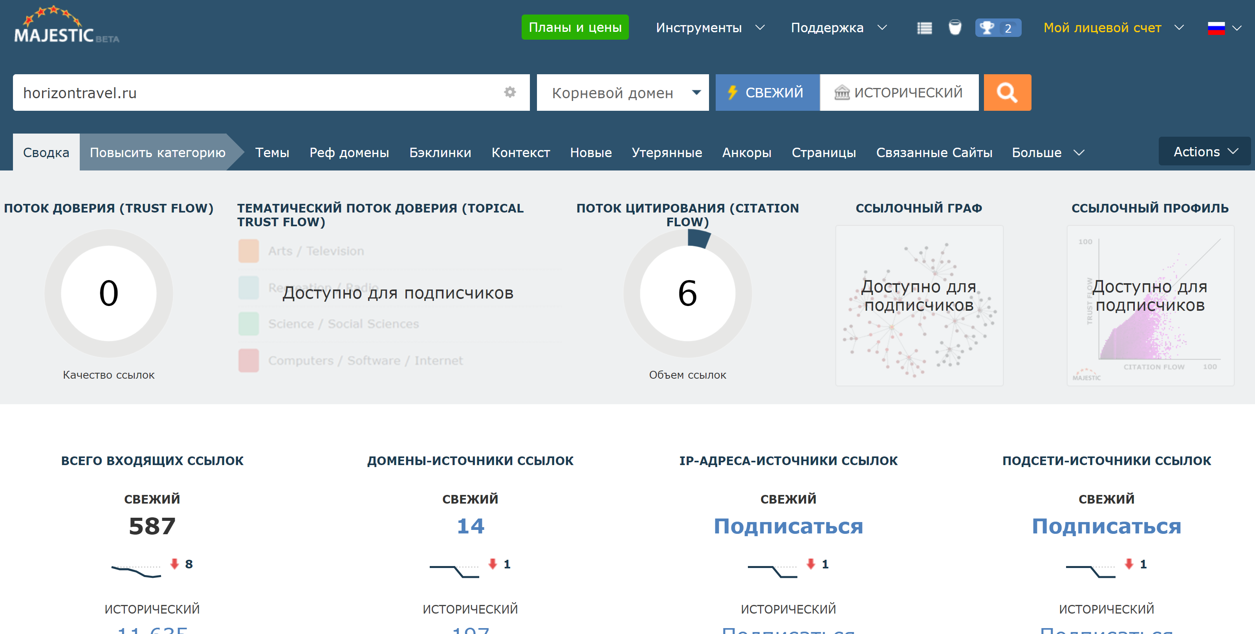Viewport: 1255px width, 634px height.
Task: Click the orange search magnifier button
Action: (x=1007, y=93)
